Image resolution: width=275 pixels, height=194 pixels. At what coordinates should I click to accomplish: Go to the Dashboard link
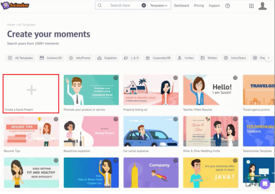point(181,6)
